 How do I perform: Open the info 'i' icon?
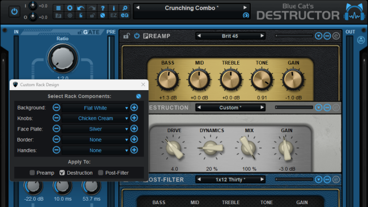(x=114, y=9)
